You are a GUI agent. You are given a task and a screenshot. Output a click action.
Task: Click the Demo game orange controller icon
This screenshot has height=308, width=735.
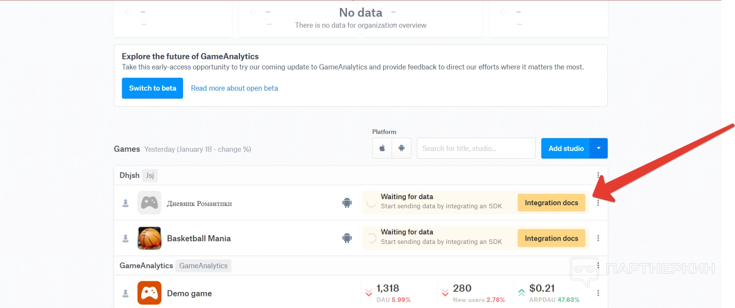149,293
